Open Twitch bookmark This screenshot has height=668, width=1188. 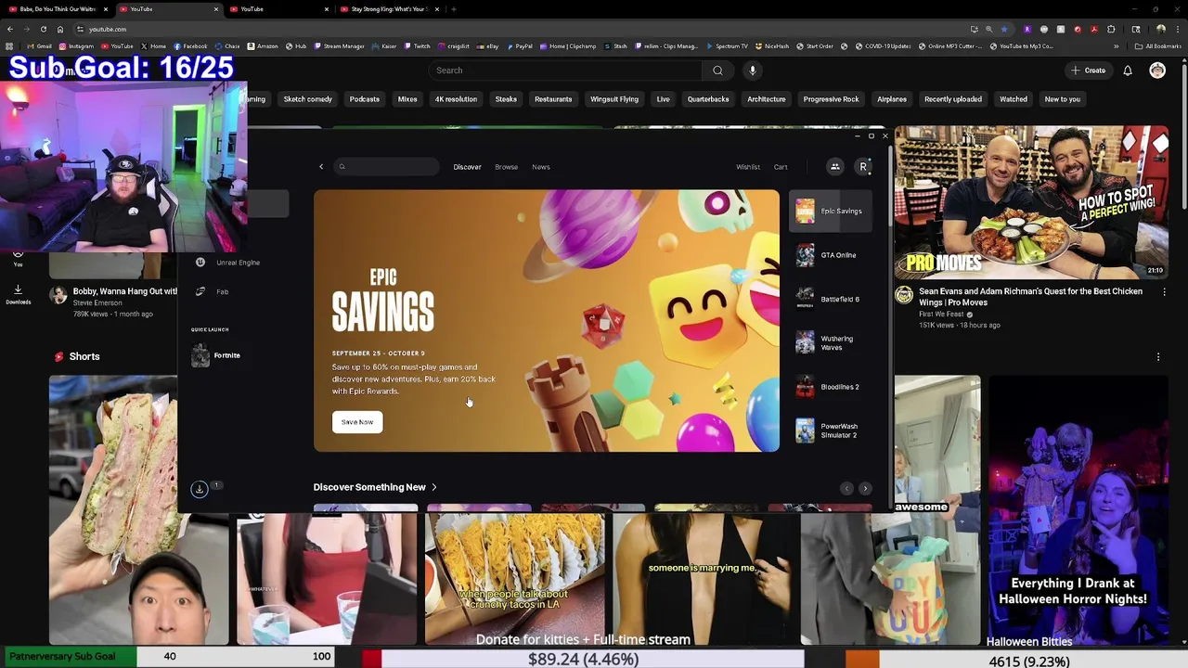pyautogui.click(x=417, y=46)
